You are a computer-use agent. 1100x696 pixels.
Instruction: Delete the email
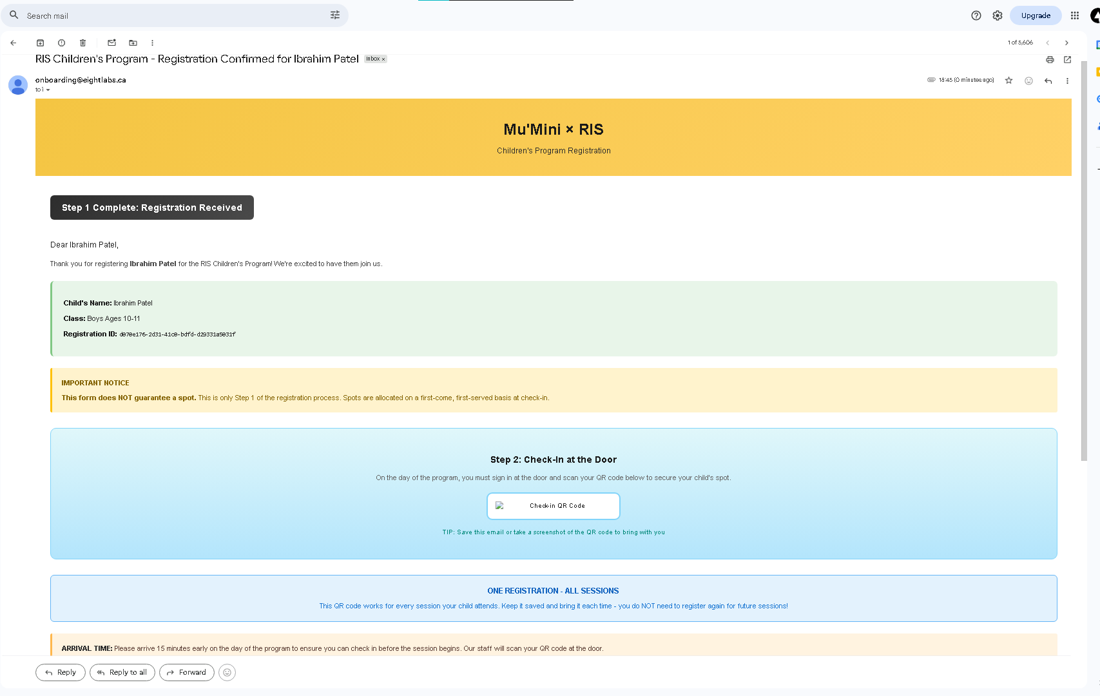pos(82,43)
